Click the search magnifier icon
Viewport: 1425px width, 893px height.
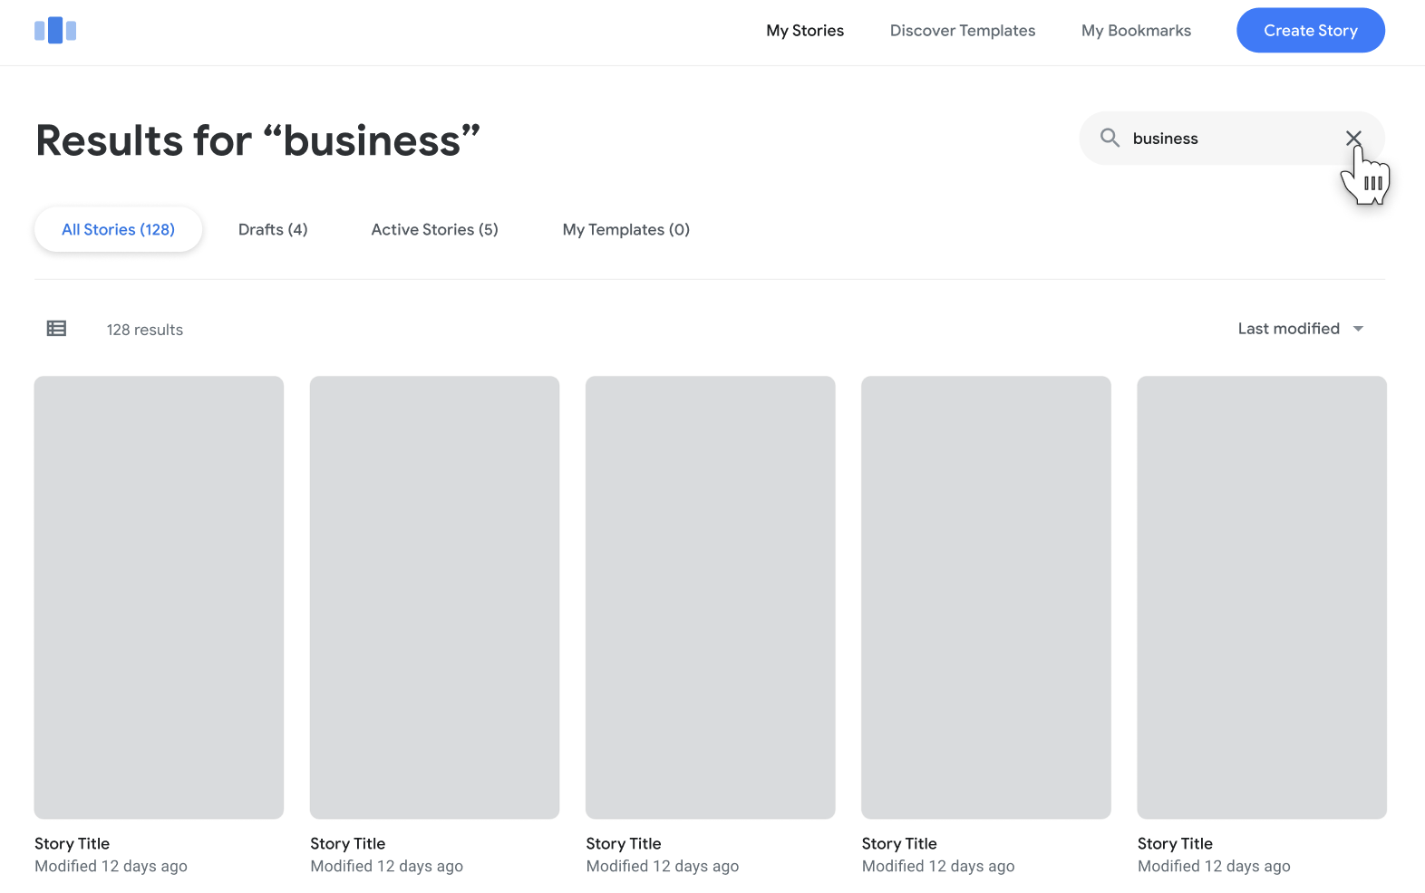(x=1110, y=138)
